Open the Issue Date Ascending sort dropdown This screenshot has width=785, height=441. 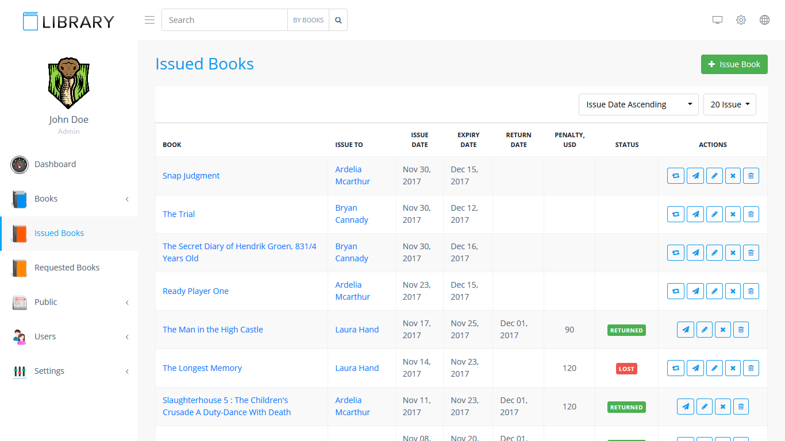click(x=638, y=105)
